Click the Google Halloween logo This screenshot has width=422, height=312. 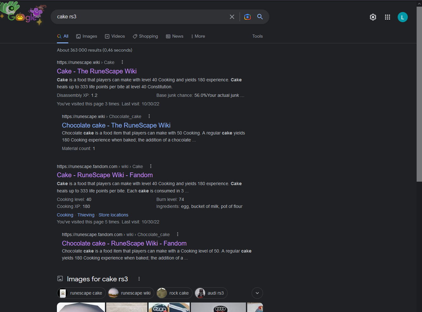(23, 13)
